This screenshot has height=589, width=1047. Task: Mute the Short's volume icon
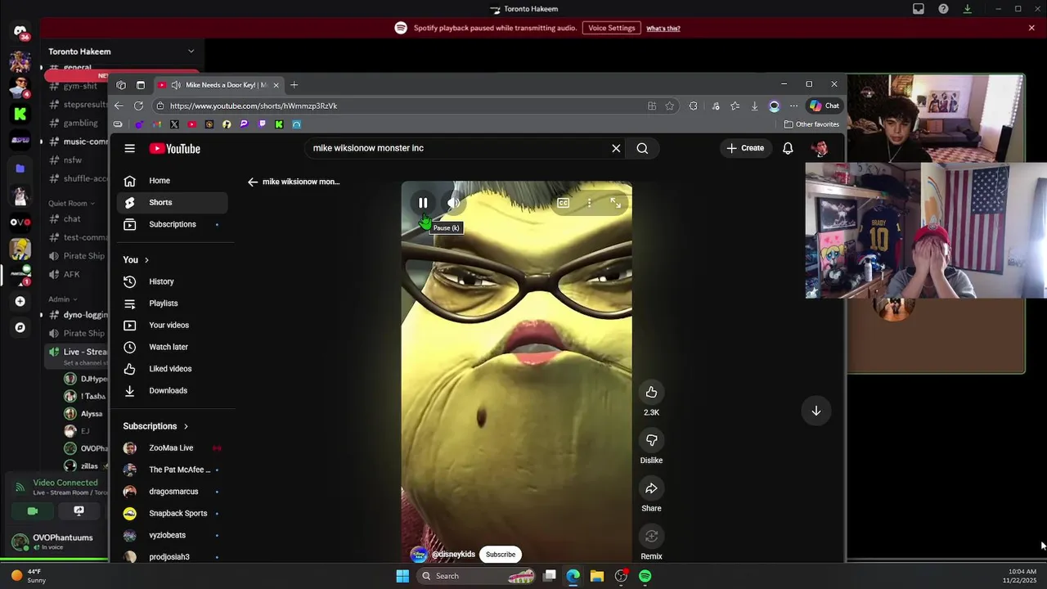(454, 203)
